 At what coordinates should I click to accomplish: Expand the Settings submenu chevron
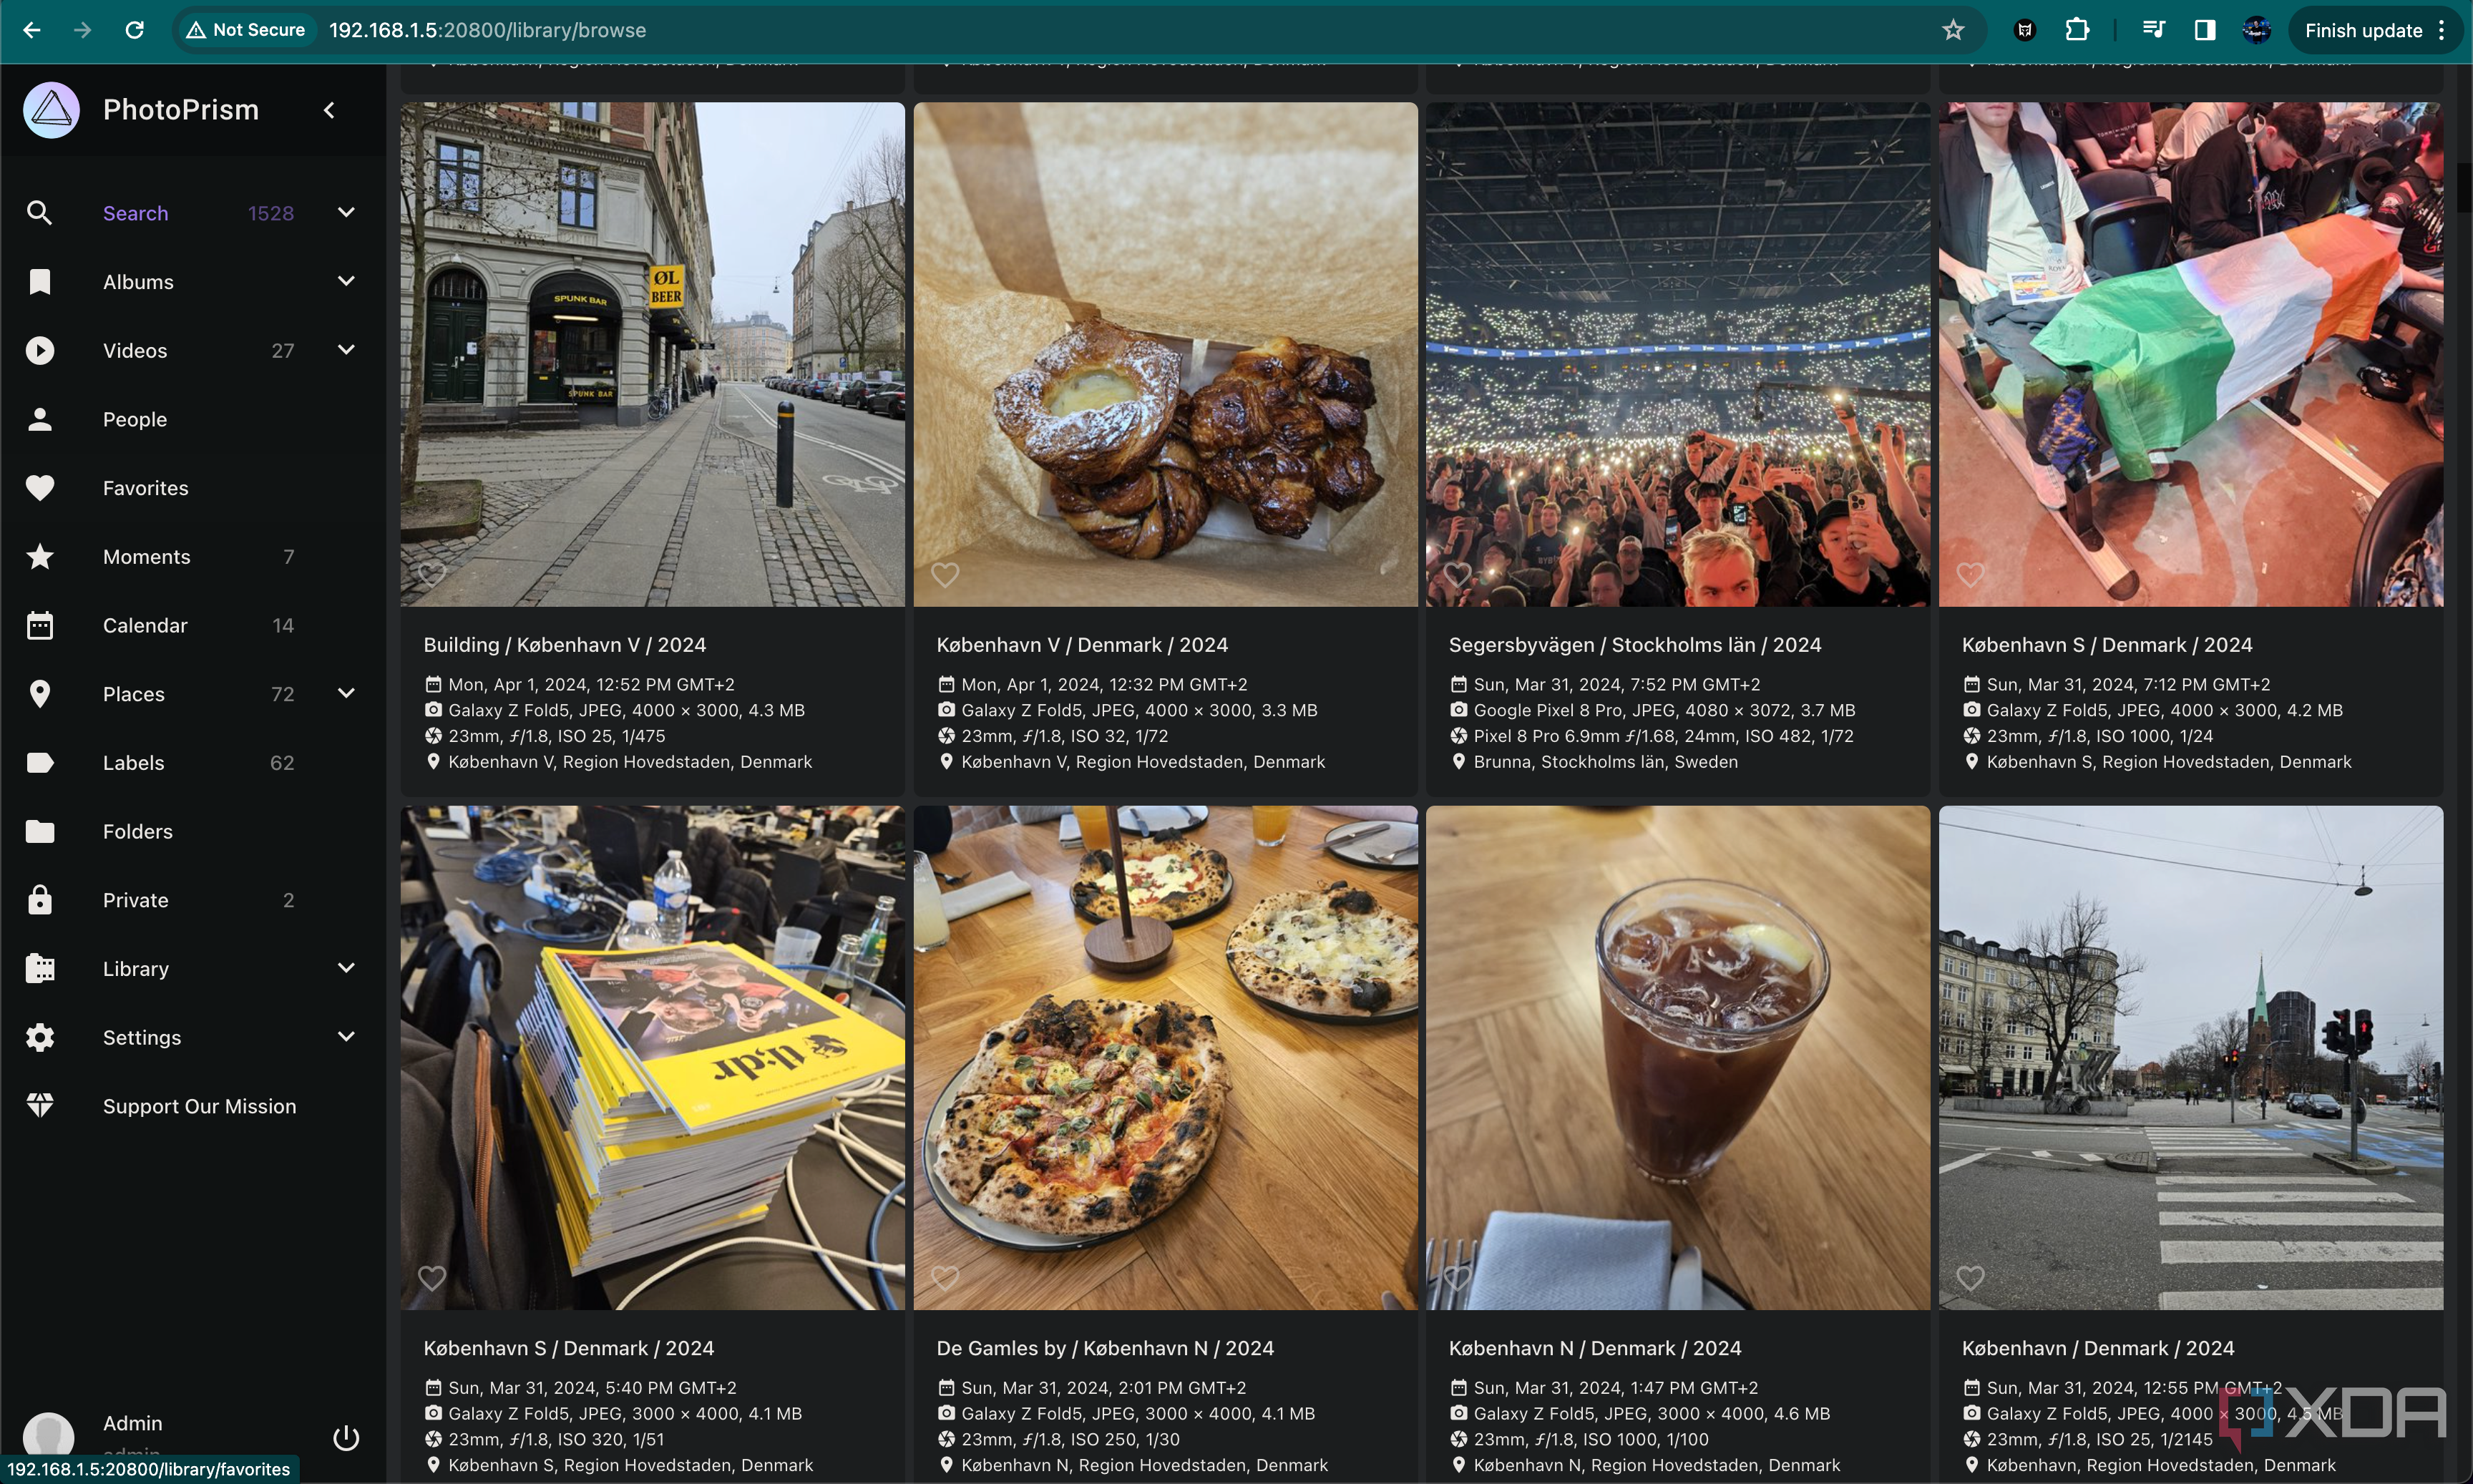click(x=346, y=1036)
